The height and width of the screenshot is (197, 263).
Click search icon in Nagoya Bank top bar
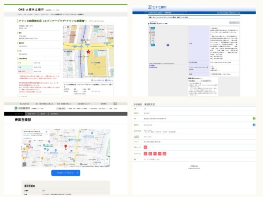(x=115, y=104)
